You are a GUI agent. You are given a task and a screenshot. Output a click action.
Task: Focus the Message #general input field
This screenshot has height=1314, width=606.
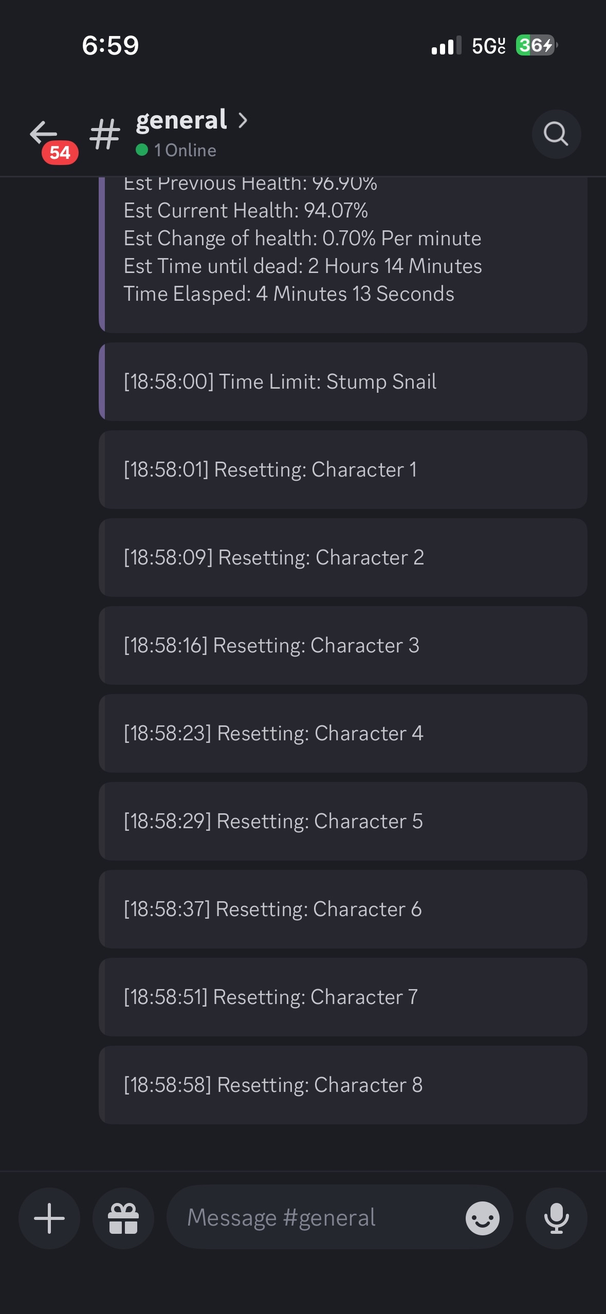(319, 1218)
